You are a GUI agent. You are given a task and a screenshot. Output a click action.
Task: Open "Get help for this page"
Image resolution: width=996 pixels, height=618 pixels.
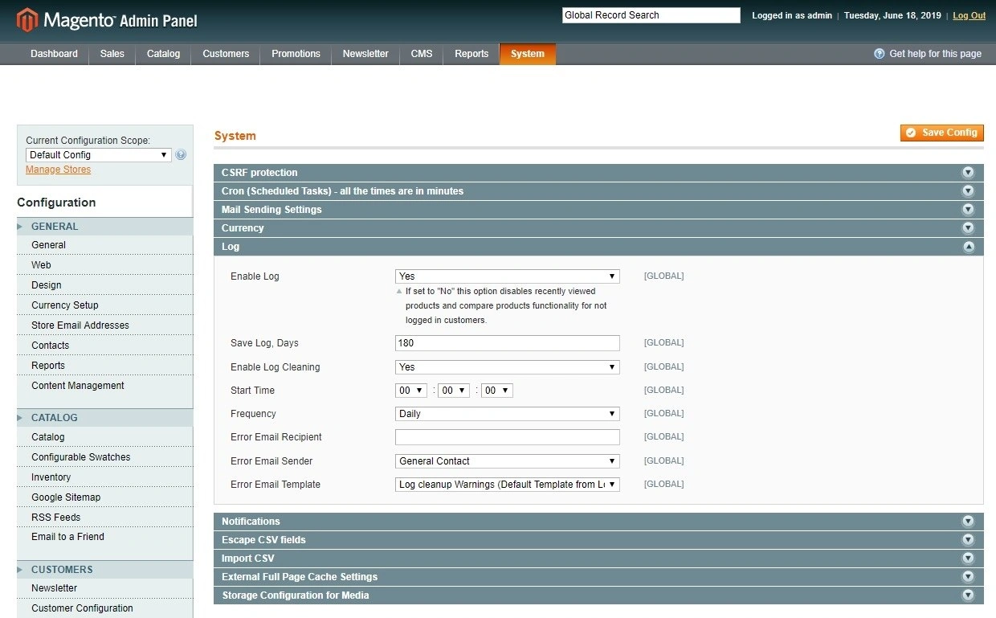(928, 53)
